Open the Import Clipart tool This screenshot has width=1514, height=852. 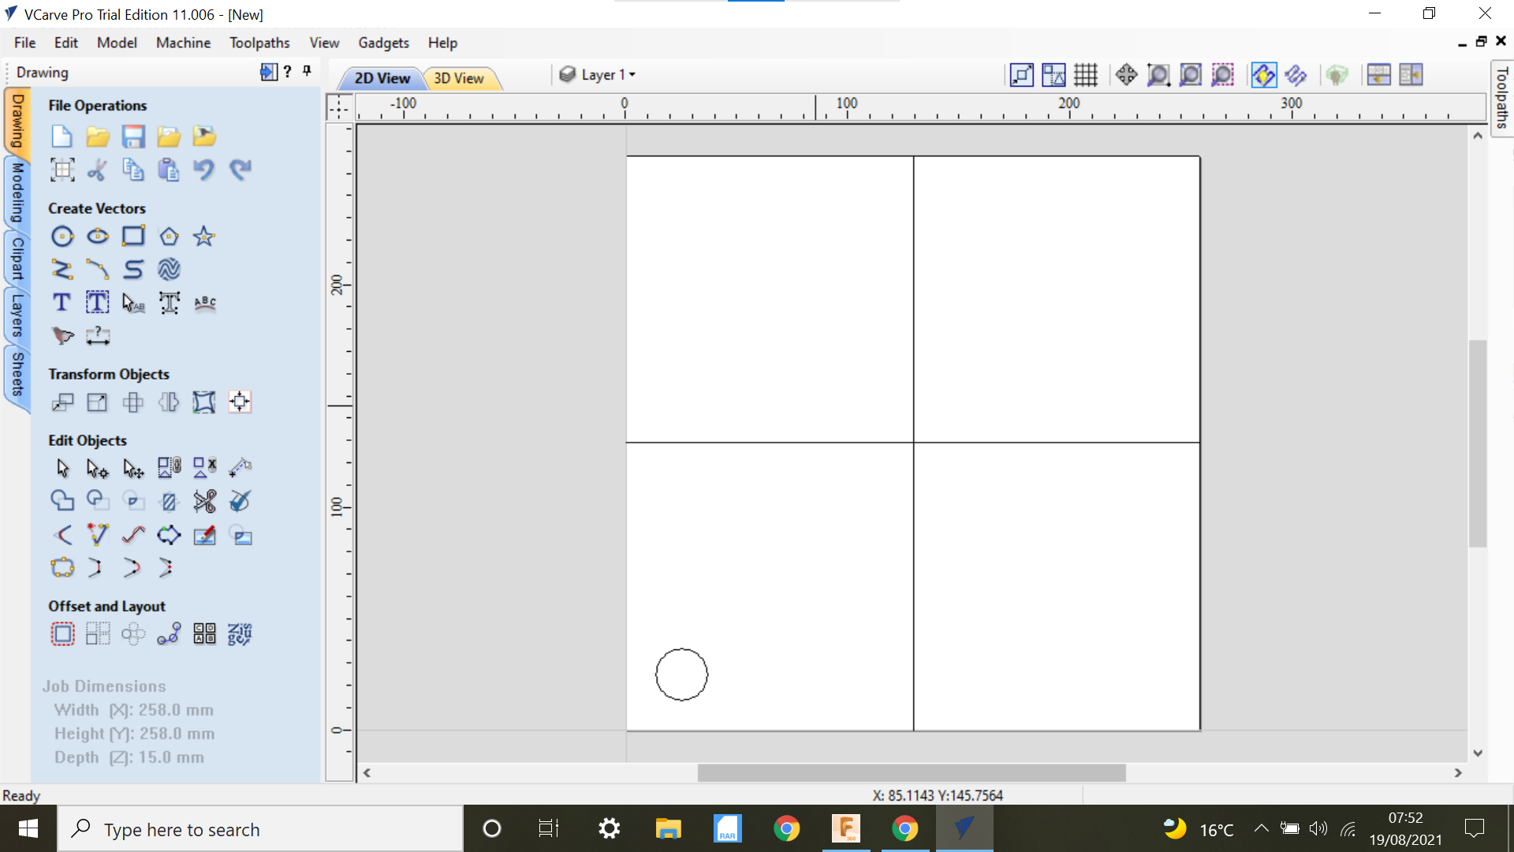point(204,136)
